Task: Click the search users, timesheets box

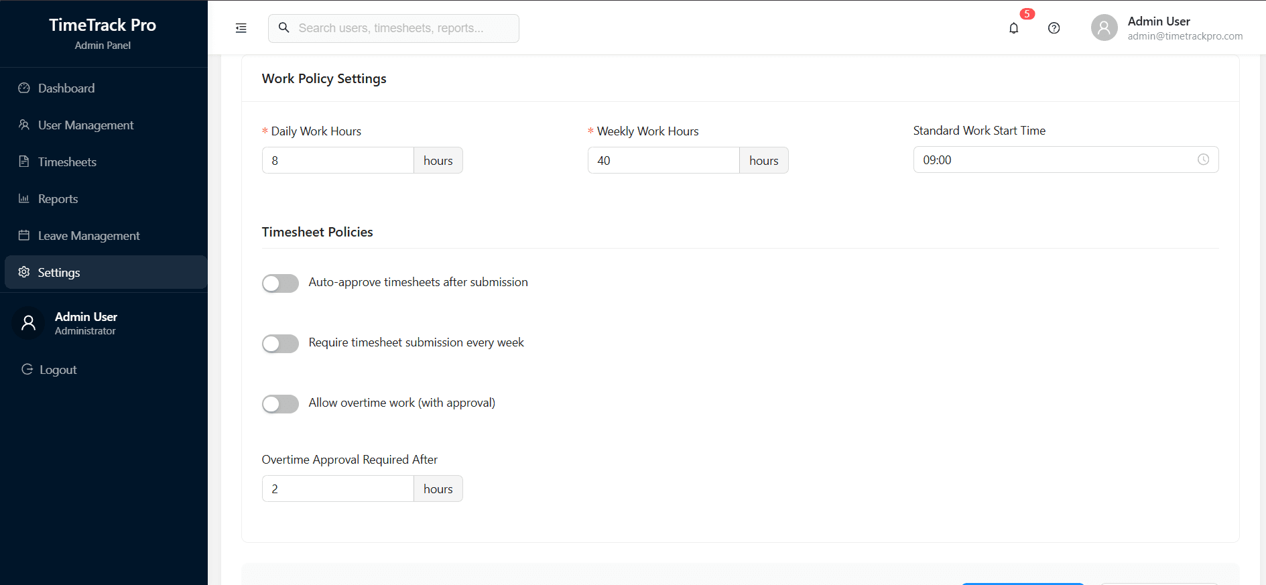Action: (x=393, y=28)
